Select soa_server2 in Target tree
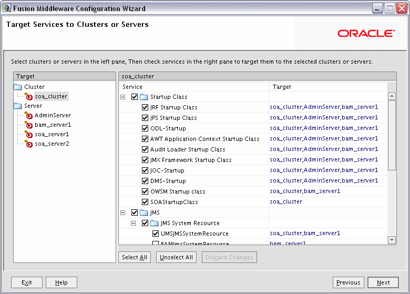This screenshot has width=410, height=294. tap(52, 144)
